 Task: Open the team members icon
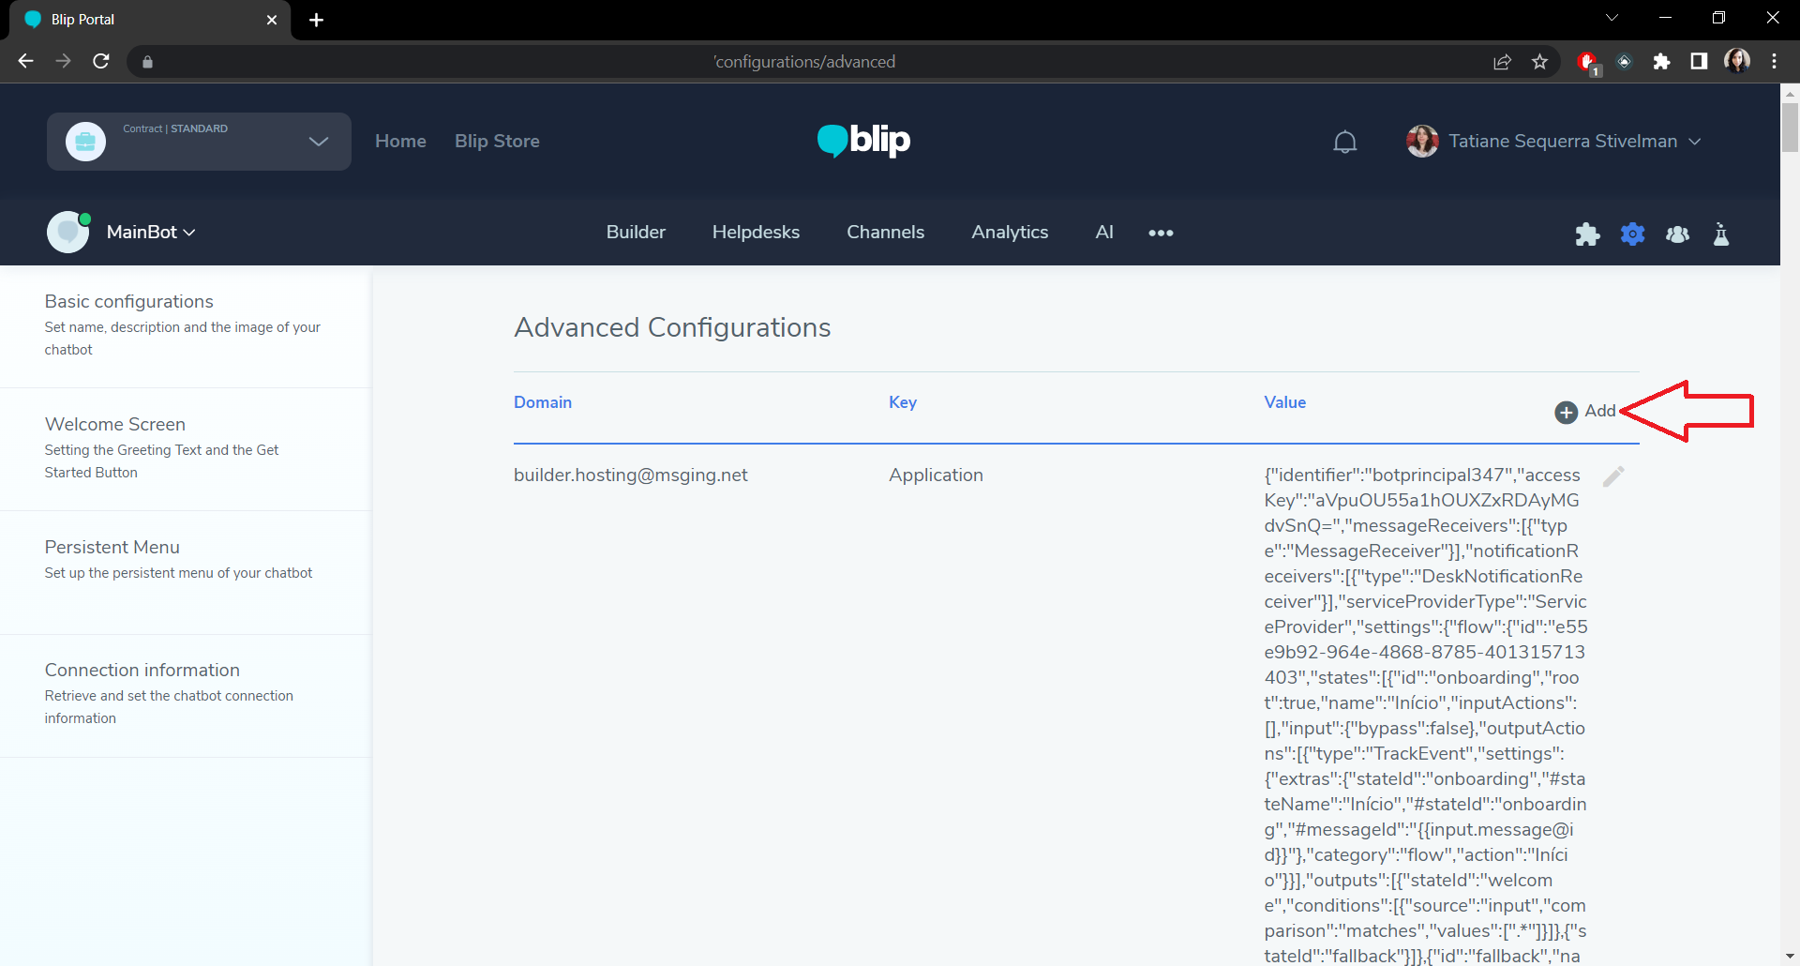(x=1678, y=234)
